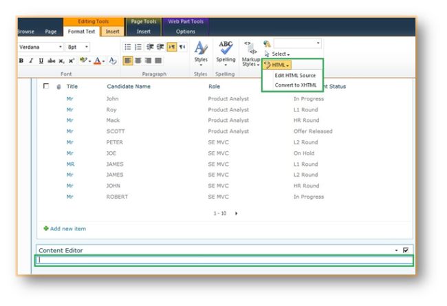Viewport: 447px width, 306px height.
Task: Switch to the Format Text tab
Action: 81,32
